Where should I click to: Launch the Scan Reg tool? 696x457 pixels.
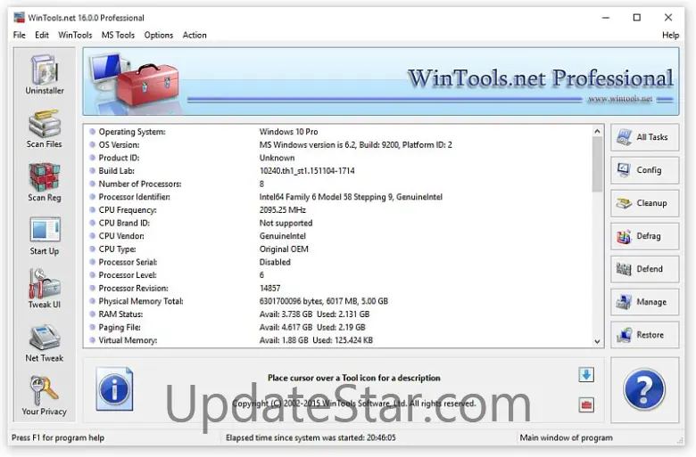[45, 183]
